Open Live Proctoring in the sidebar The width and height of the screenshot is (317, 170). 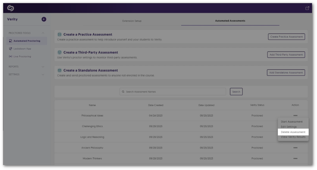pyautogui.click(x=22, y=57)
